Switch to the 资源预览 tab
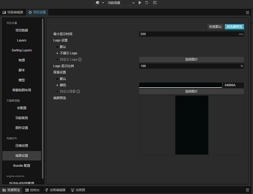Viewport: 253px width, 194px height. tap(11, 190)
